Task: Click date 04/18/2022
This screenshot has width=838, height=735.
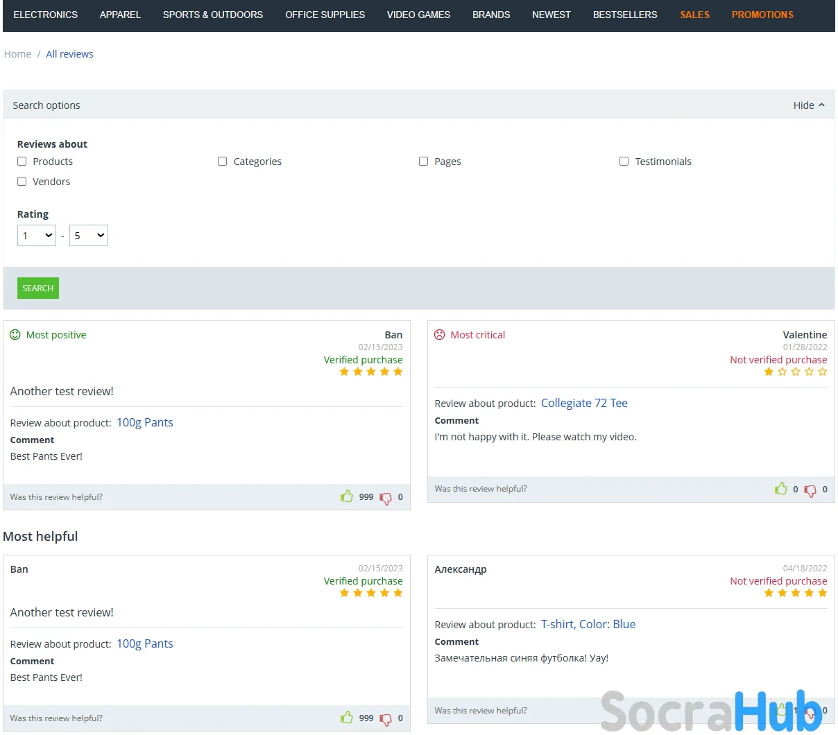Action: pyautogui.click(x=805, y=569)
